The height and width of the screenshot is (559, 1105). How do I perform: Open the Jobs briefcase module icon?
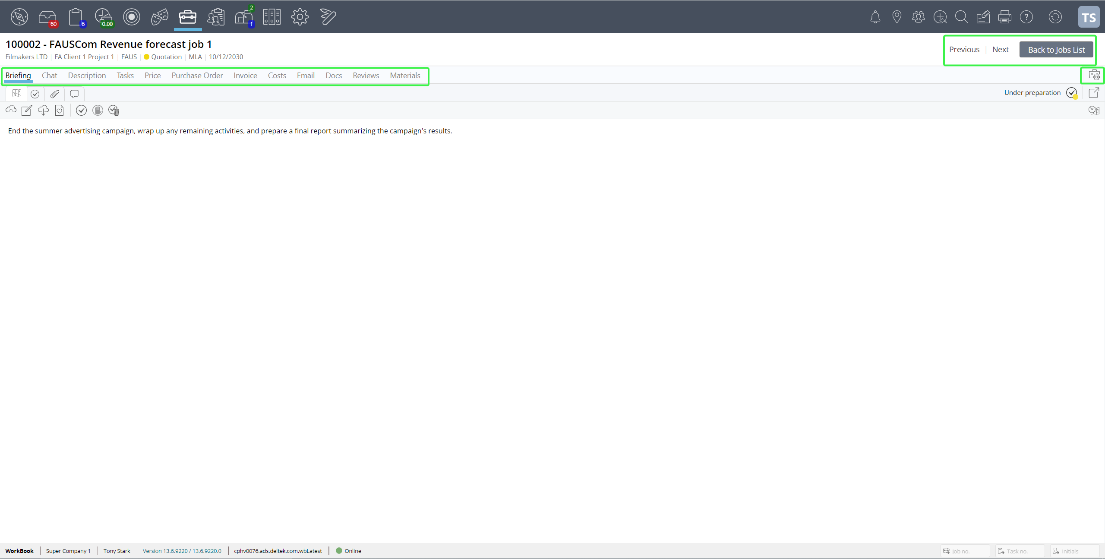coord(188,17)
